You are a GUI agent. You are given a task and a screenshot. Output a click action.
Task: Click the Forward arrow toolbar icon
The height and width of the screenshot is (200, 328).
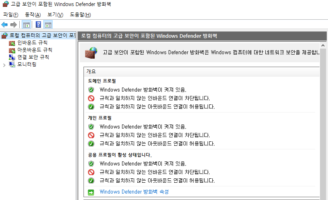14,24
